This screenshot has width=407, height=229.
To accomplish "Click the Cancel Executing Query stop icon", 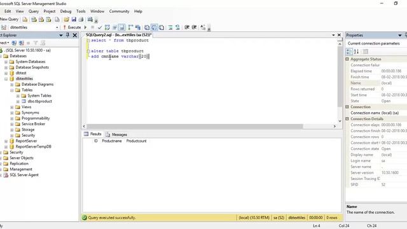I will coord(93,27).
